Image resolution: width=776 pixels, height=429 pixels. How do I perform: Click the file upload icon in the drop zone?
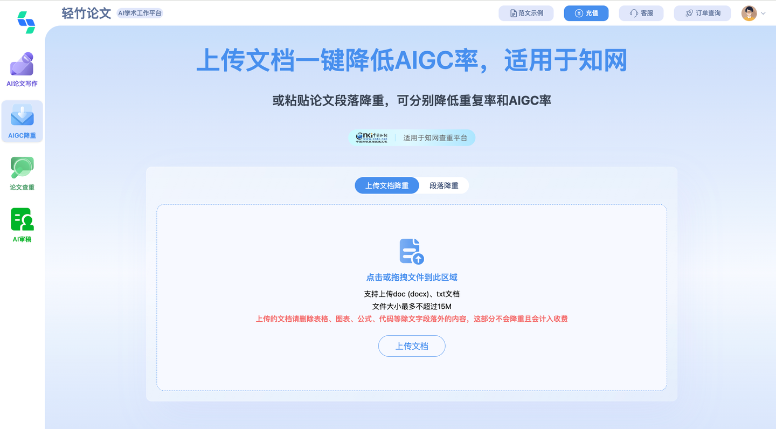pos(411,251)
